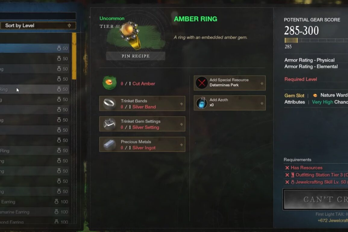The height and width of the screenshot is (232, 348).
Task: Click the Silver Ingot icon
Action: click(109, 145)
